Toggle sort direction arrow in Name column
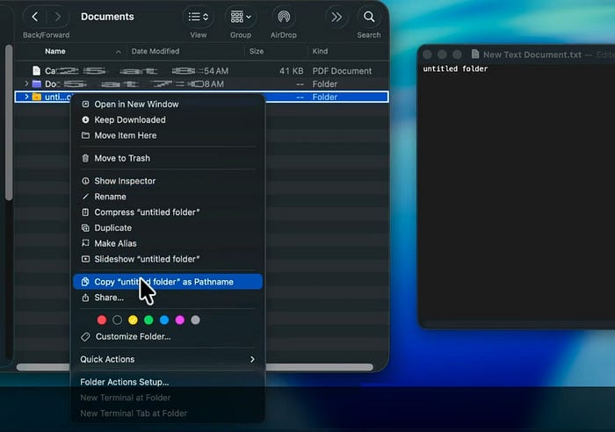The width and height of the screenshot is (615, 432). 118,51
